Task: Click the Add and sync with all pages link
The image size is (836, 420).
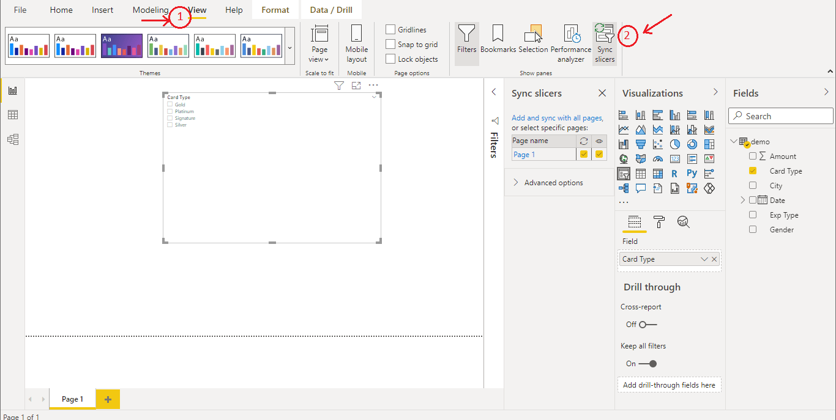Action: point(558,118)
